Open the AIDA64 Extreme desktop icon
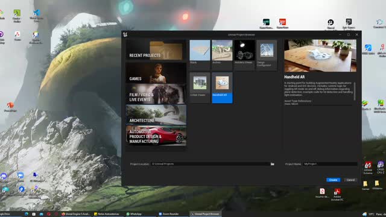 (x=368, y=168)
